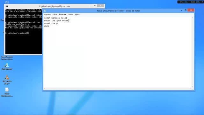Select the Recycle Bin desktop icon

[7, 2]
